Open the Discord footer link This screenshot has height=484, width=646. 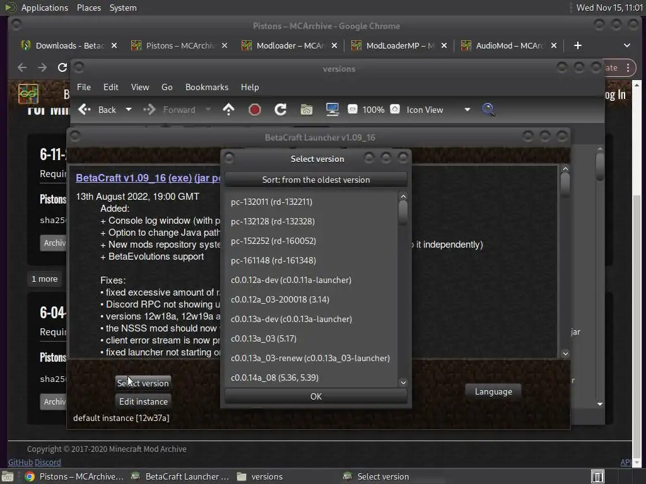(x=47, y=462)
